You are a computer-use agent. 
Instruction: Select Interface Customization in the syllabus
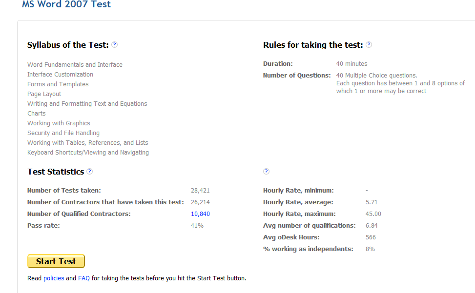60,74
